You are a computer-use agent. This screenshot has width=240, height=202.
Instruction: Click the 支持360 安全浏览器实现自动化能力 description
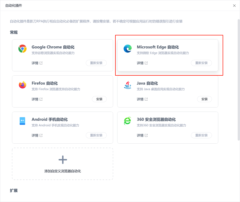[x=161, y=125]
